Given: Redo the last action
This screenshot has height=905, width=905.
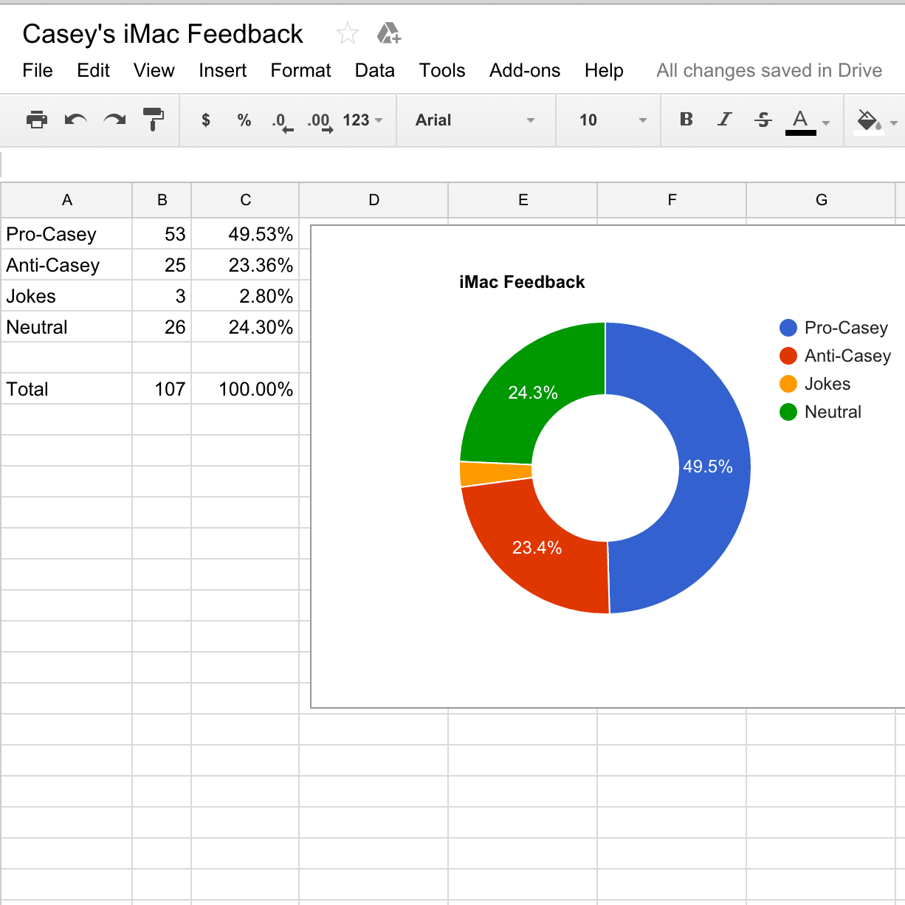Looking at the screenshot, I should 114,120.
